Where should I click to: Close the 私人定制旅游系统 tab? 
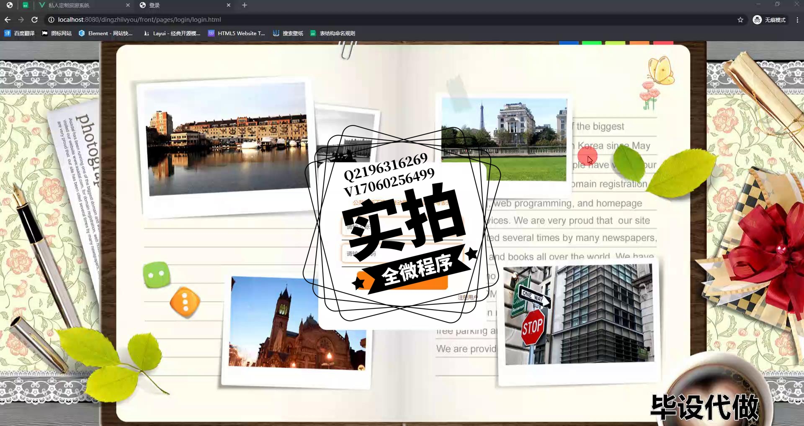coord(128,5)
